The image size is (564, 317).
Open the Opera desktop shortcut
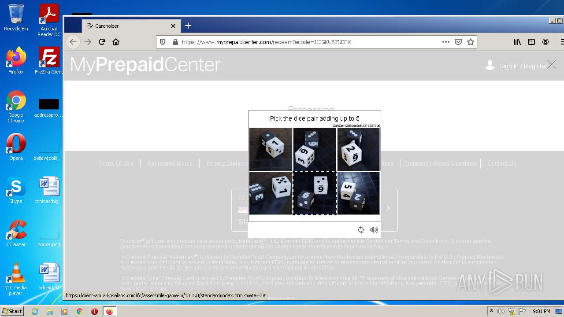(x=16, y=147)
